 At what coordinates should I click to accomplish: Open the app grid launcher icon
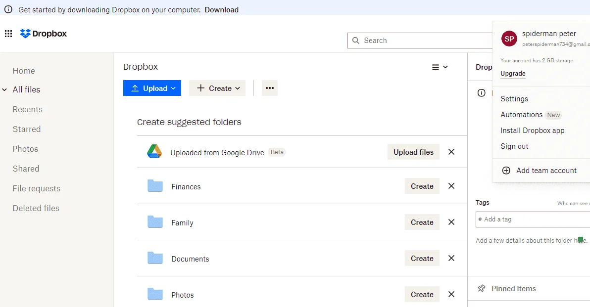pos(8,34)
